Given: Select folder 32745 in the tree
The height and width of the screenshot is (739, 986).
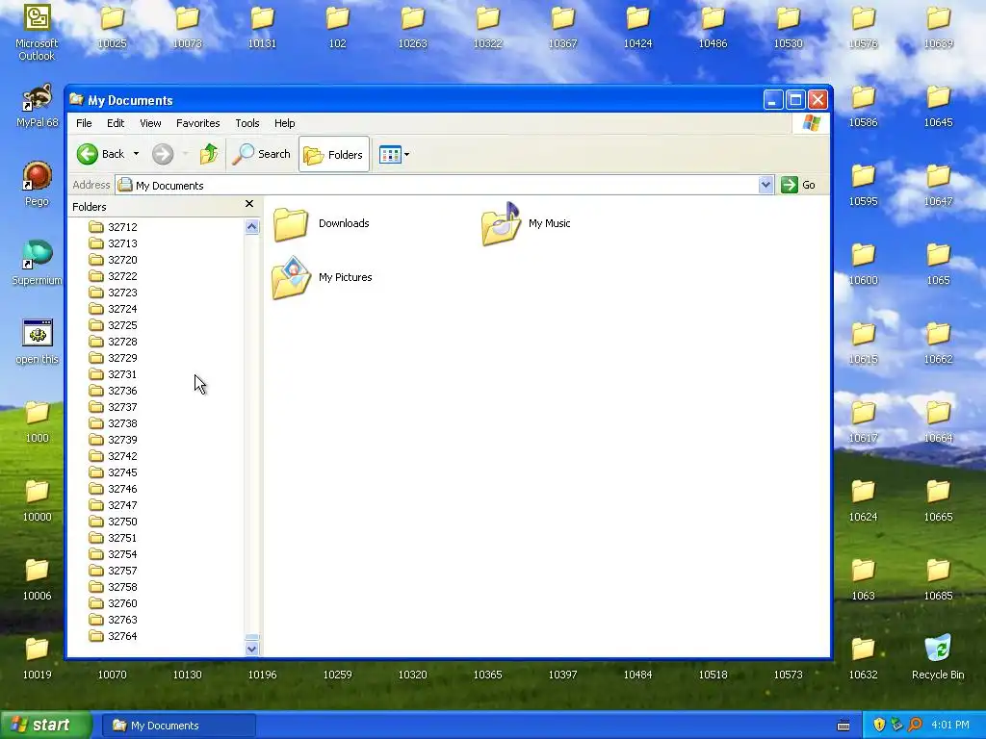Looking at the screenshot, I should (x=114, y=471).
